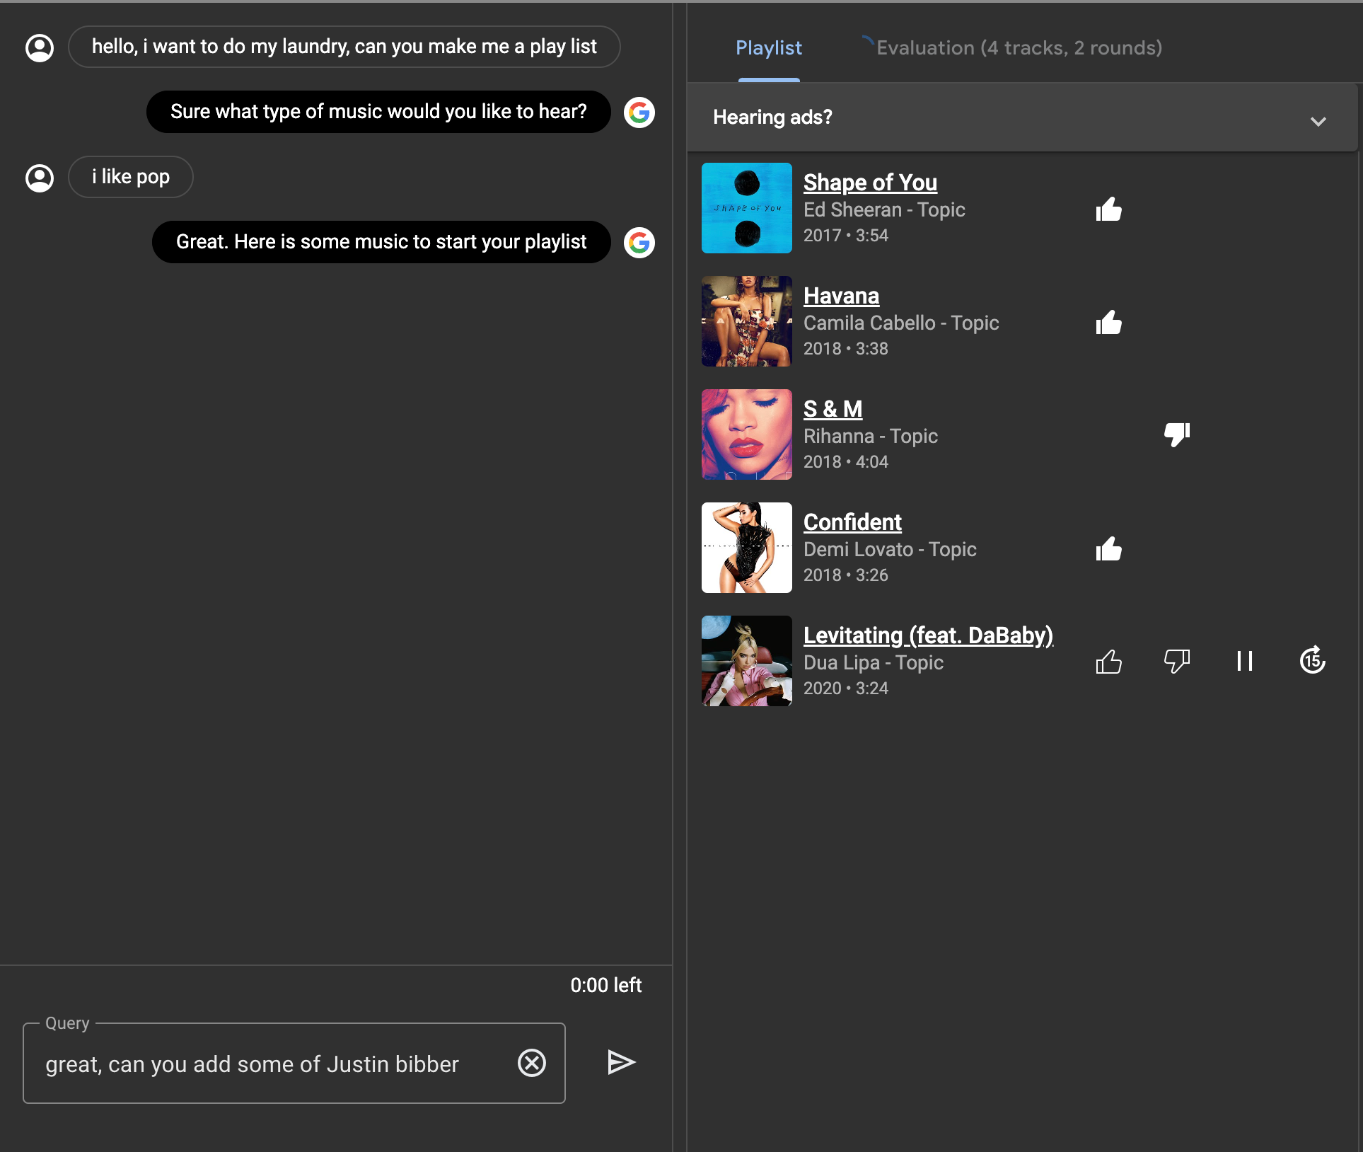1363x1152 pixels.
Task: Switch to the Playlist tab
Action: point(769,48)
